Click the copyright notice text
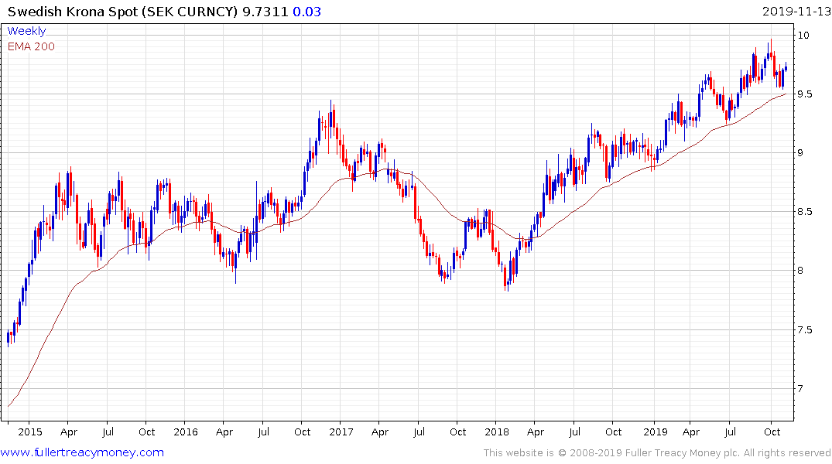Image resolution: width=832 pixels, height=464 pixels. coord(657,453)
